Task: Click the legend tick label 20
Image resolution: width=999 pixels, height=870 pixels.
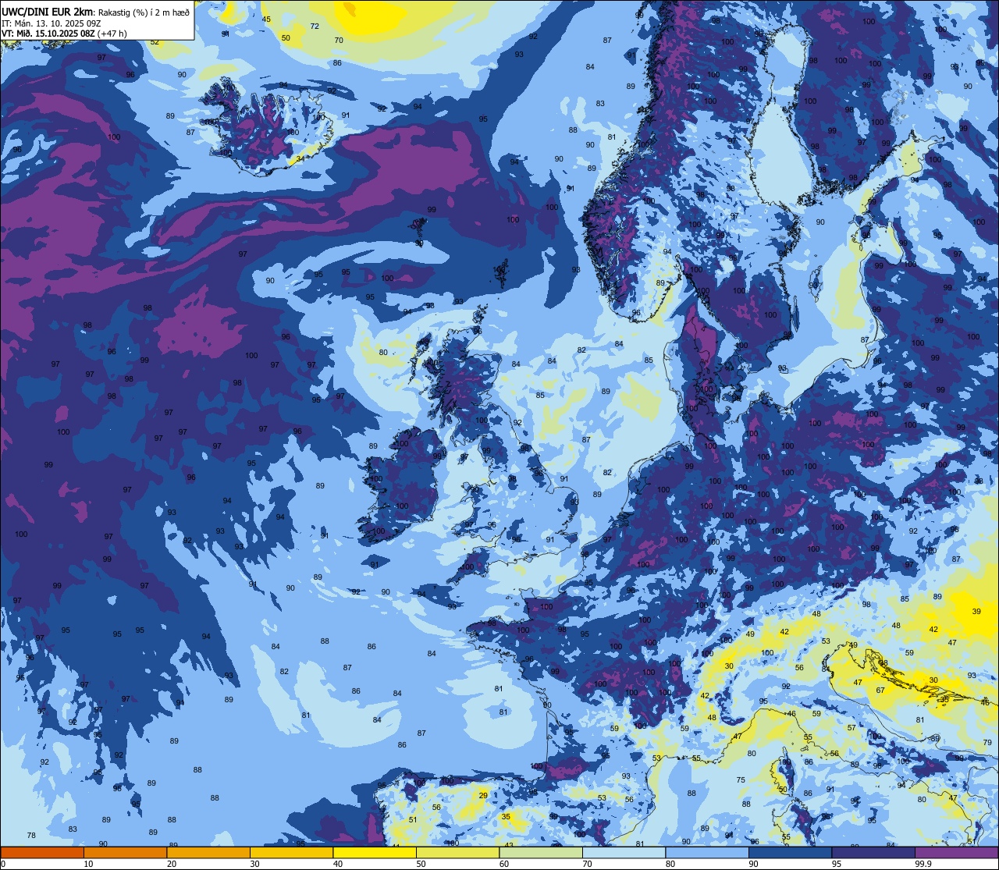Action: [x=172, y=864]
